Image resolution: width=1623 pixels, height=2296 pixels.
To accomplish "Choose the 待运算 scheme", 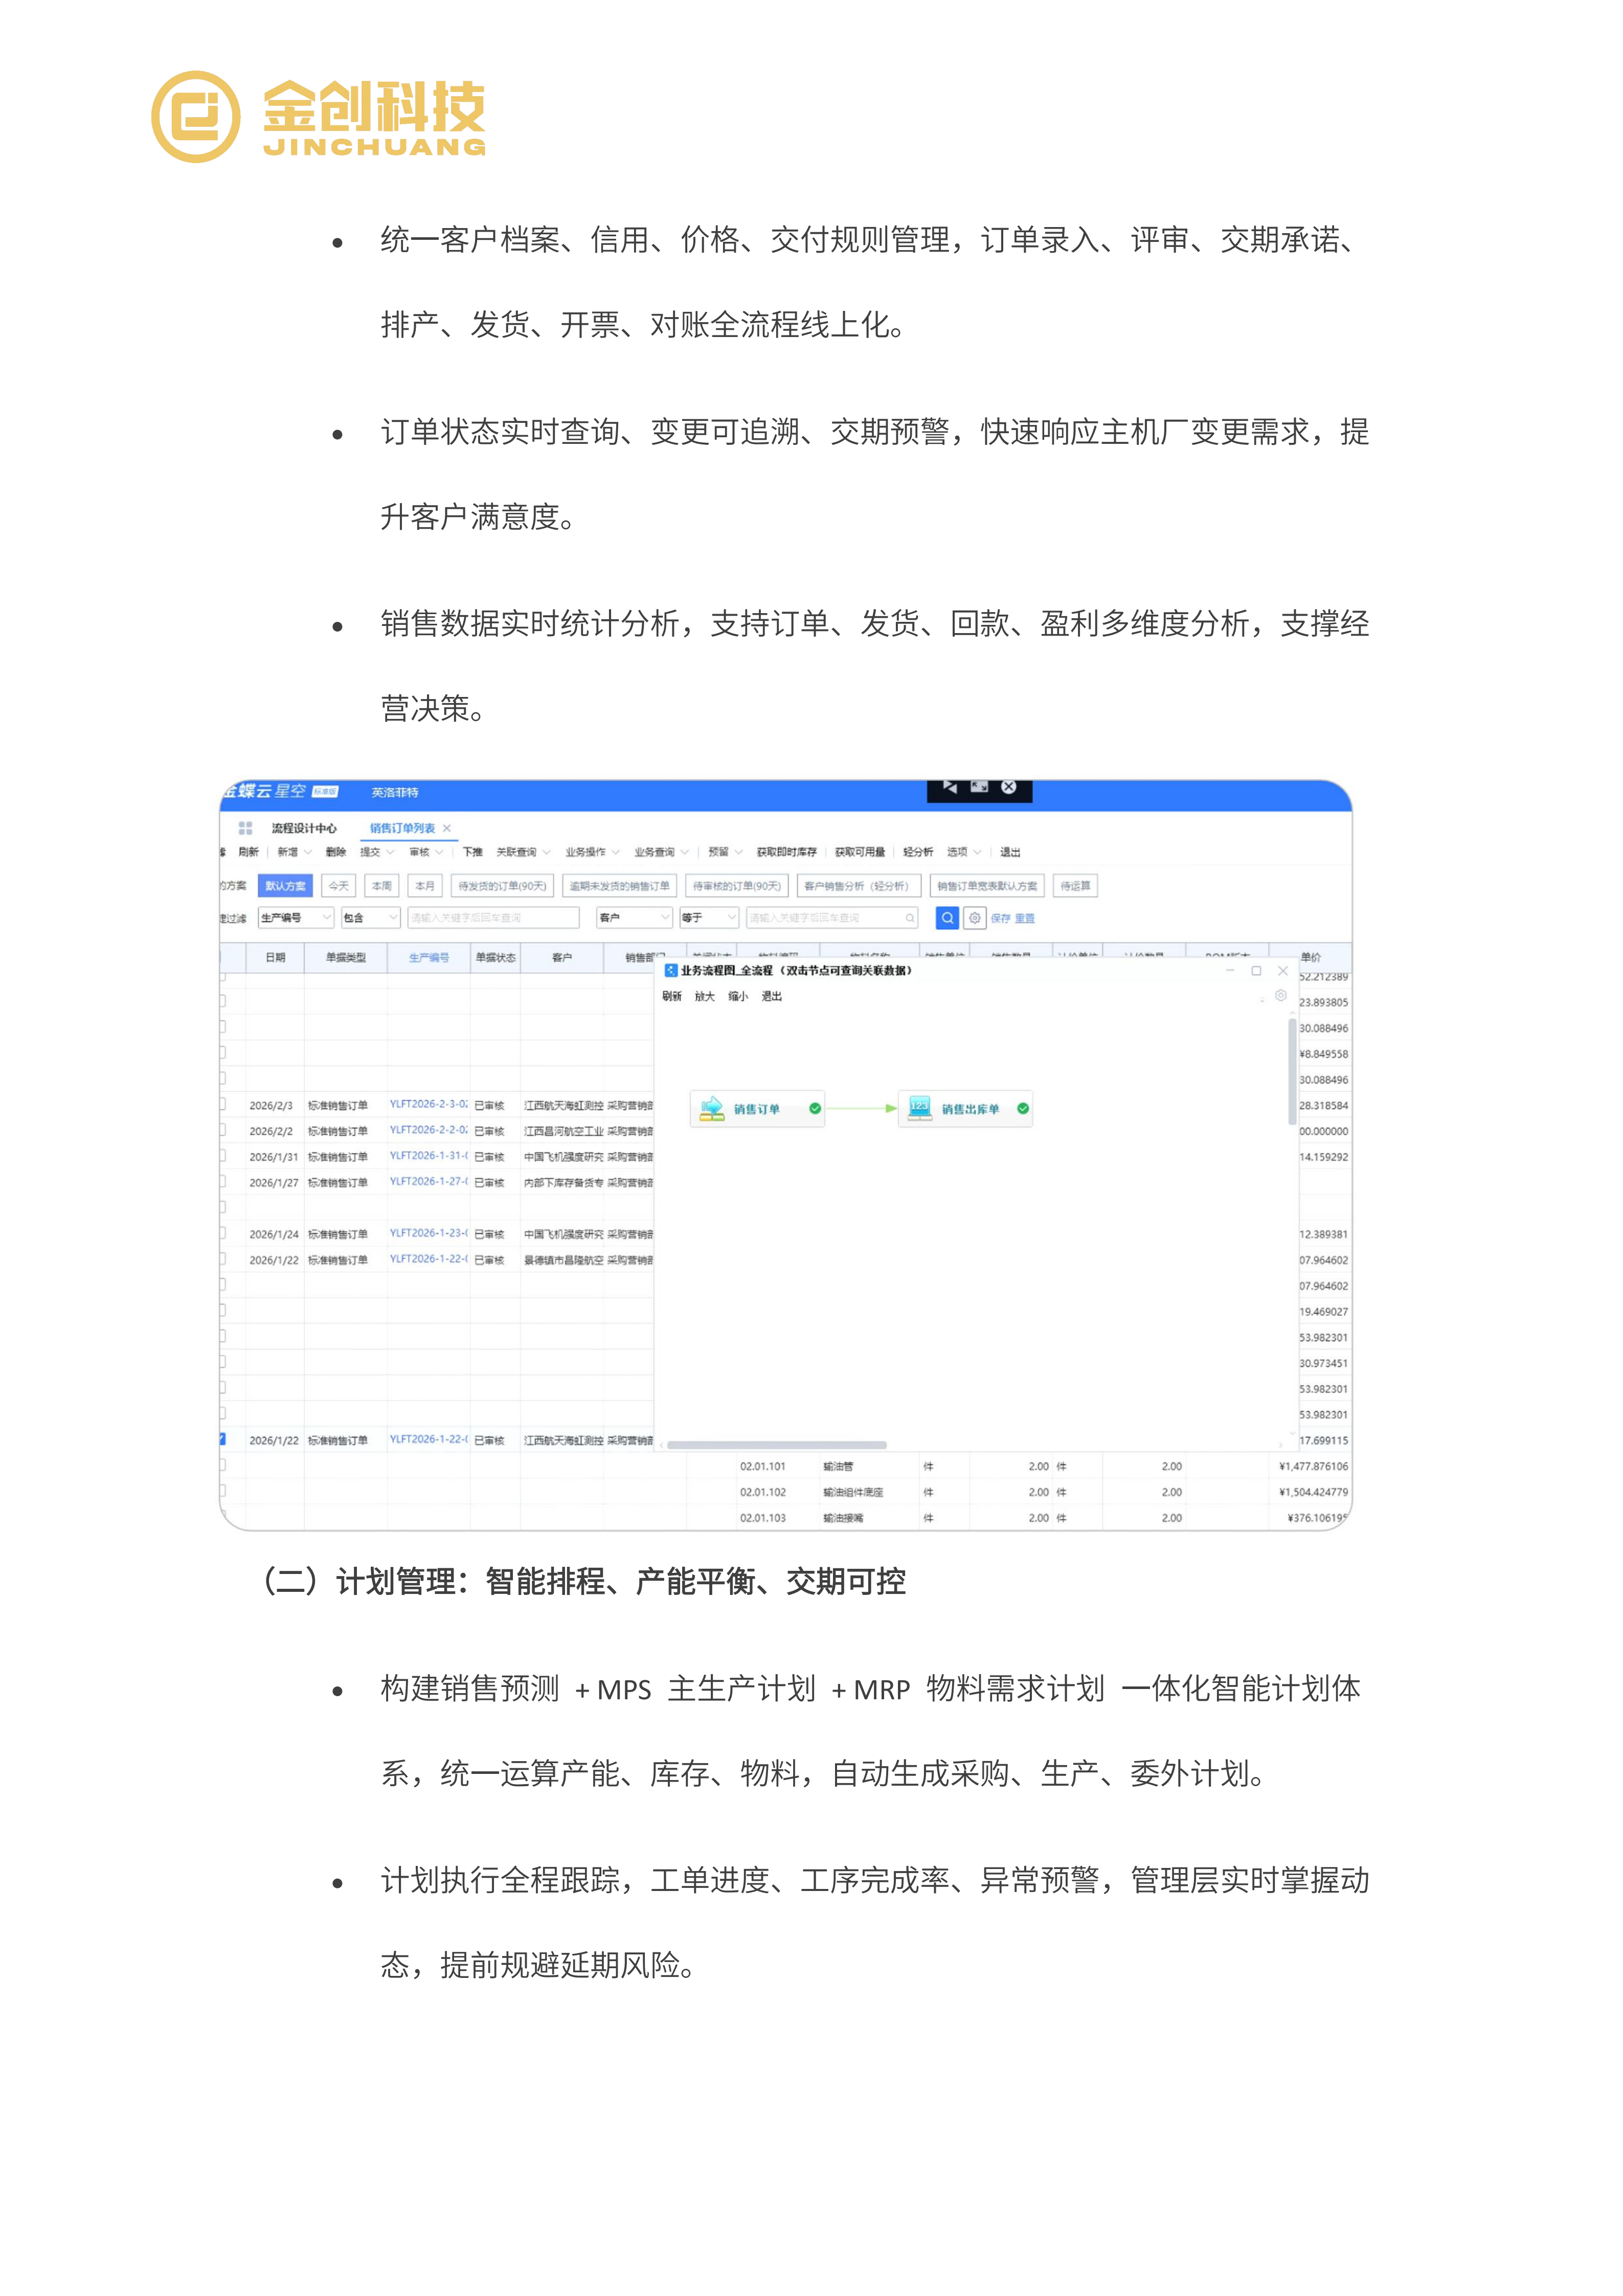I will click(1075, 886).
